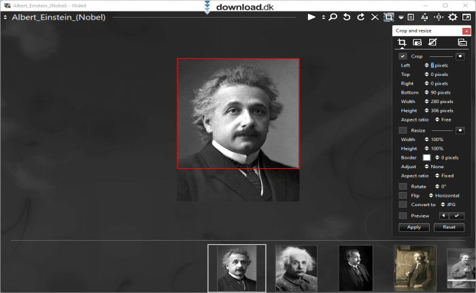Screen dimensions: 476x293
Task: Change Flip direction from Horizontal
Action: (444, 195)
